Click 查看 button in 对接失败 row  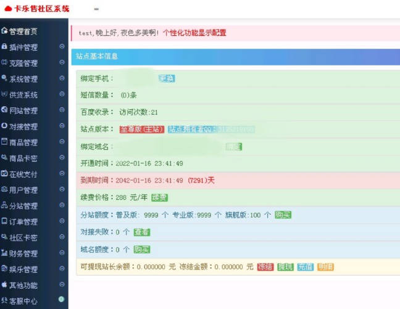(142, 233)
